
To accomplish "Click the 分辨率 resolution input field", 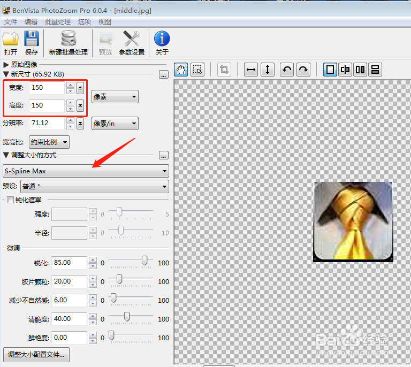I will pyautogui.click(x=47, y=123).
